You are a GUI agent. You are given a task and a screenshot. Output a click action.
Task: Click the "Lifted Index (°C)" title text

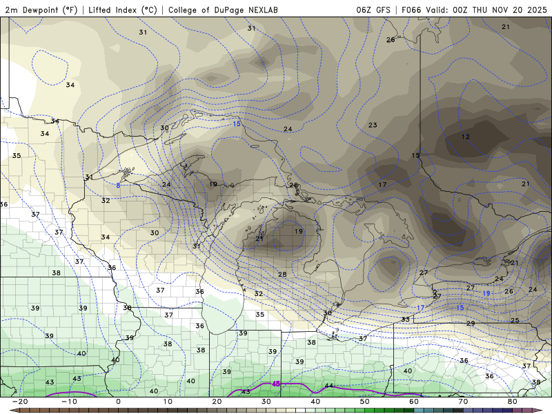pyautogui.click(x=123, y=10)
